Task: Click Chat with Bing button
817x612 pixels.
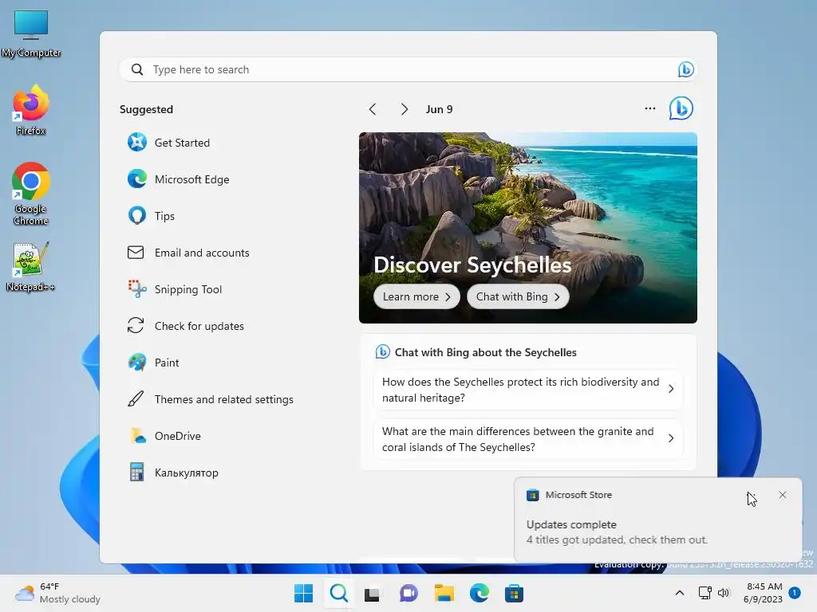Action: 517,296
